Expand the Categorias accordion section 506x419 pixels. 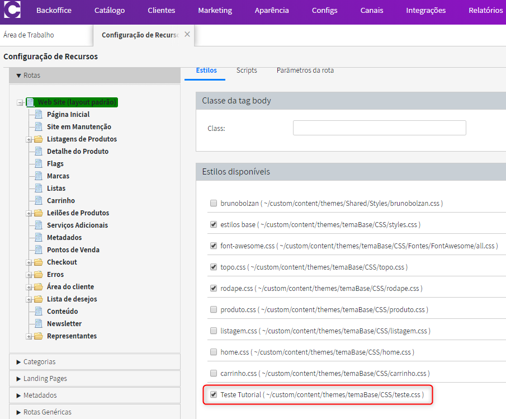[x=95, y=362]
